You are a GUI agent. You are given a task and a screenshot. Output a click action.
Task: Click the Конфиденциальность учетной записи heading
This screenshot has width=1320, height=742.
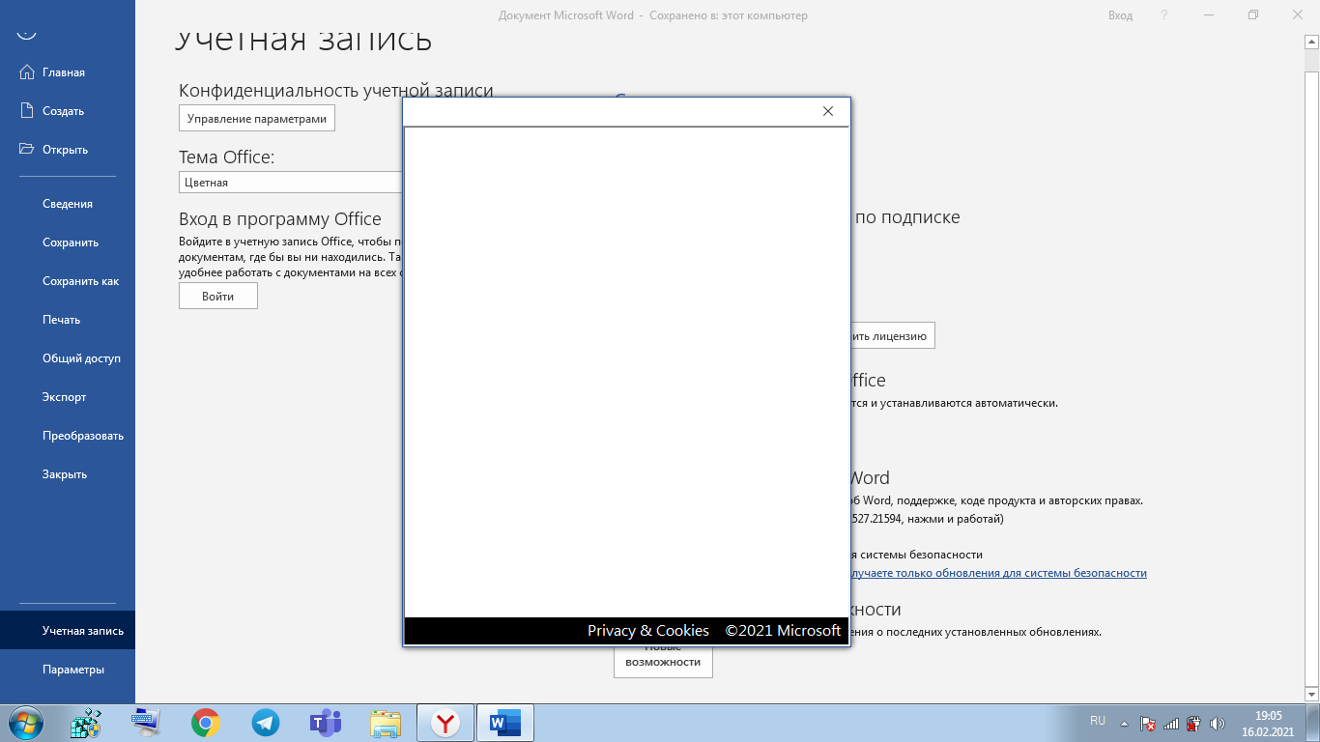click(336, 91)
